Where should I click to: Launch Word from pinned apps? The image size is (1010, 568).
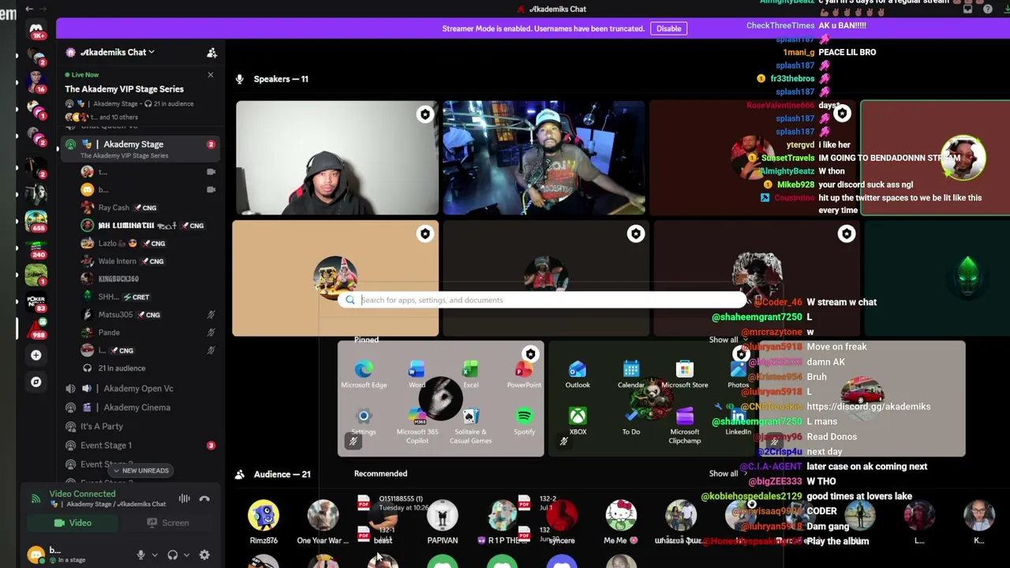point(417,374)
